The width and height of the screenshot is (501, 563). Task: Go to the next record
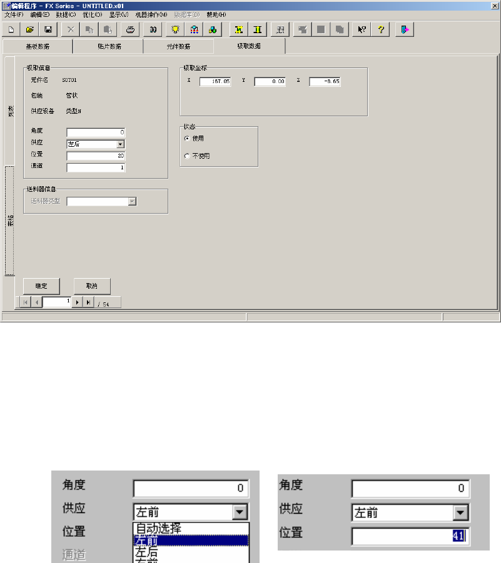pyautogui.click(x=78, y=302)
